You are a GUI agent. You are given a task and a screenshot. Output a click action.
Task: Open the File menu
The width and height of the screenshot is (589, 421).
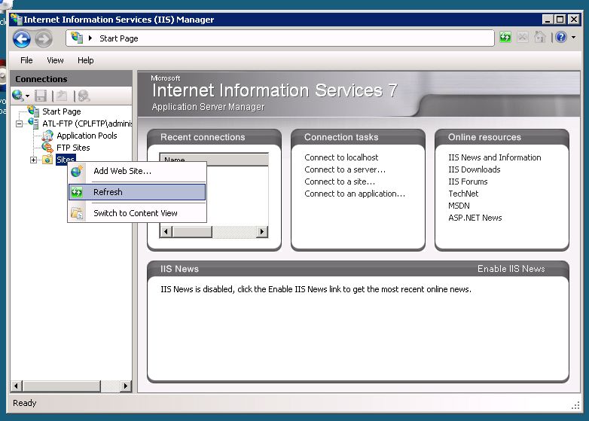26,60
